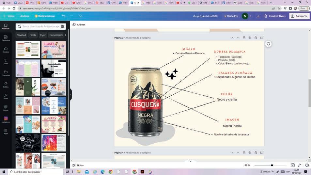The width and height of the screenshot is (311, 175).
Task: Add collaborator with the plus icon
Action: point(250,16)
